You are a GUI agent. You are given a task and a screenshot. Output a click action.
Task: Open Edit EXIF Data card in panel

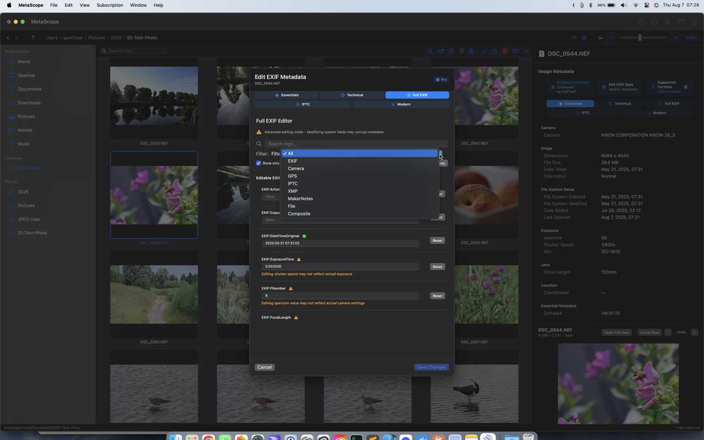tap(619, 87)
